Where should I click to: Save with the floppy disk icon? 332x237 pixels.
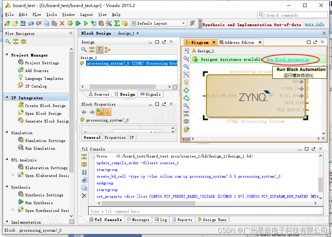23,23
